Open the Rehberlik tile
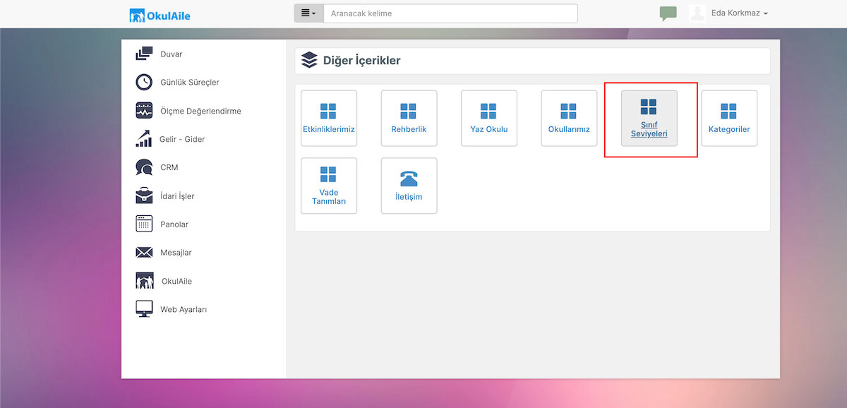This screenshot has height=408, width=847. pyautogui.click(x=409, y=118)
